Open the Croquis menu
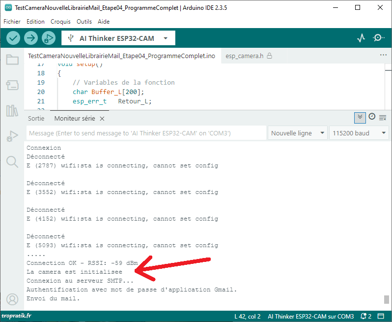This screenshot has height=322, width=392. (x=60, y=22)
